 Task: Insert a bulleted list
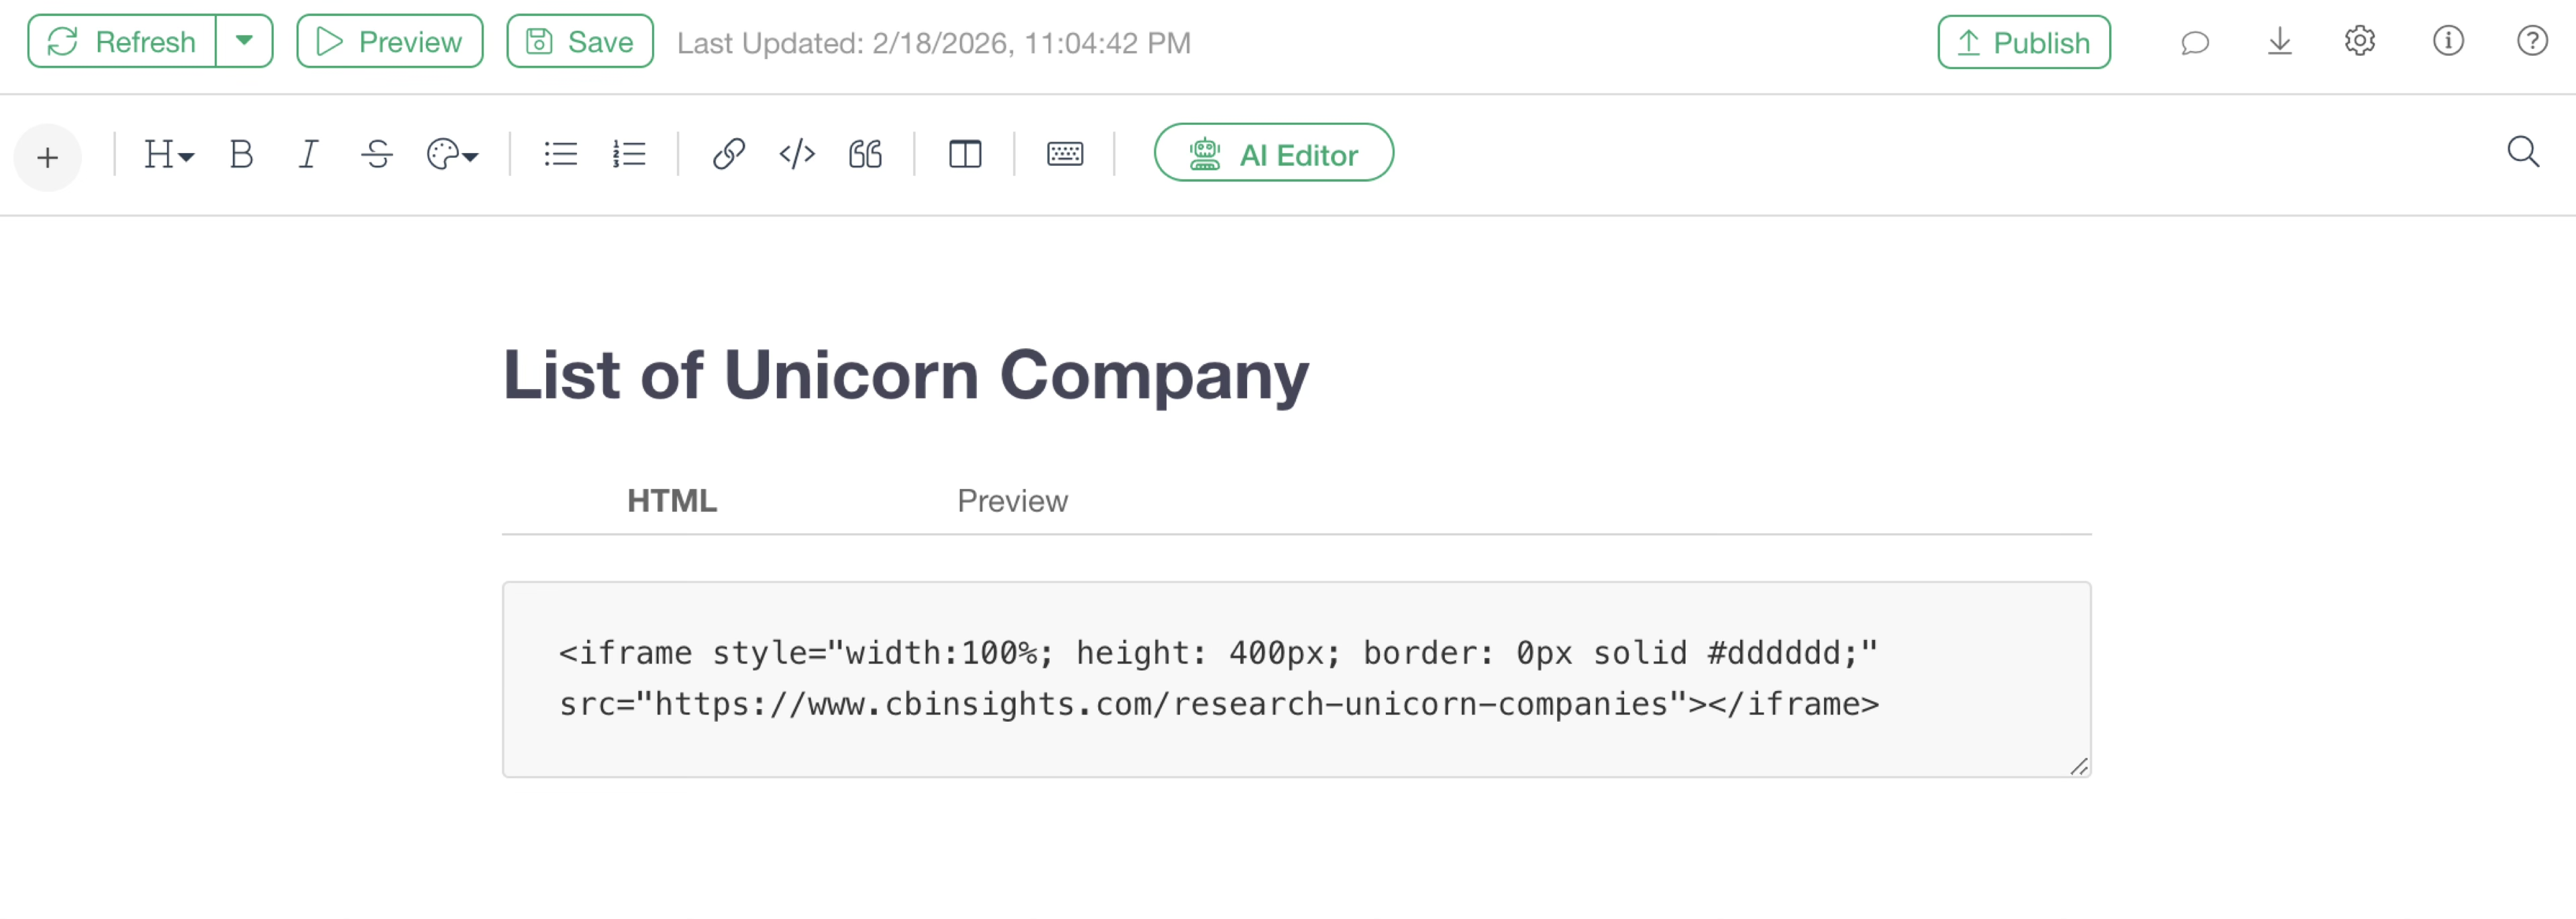[x=560, y=155]
